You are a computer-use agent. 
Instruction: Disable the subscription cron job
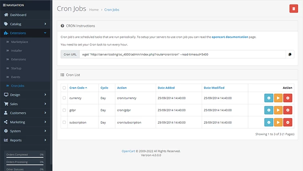coord(288,122)
